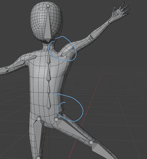
Task: Select the shoulder bone of the lowered arm
Action: click(31, 58)
